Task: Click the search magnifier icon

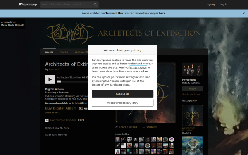Action: pyautogui.click(x=95, y=5)
